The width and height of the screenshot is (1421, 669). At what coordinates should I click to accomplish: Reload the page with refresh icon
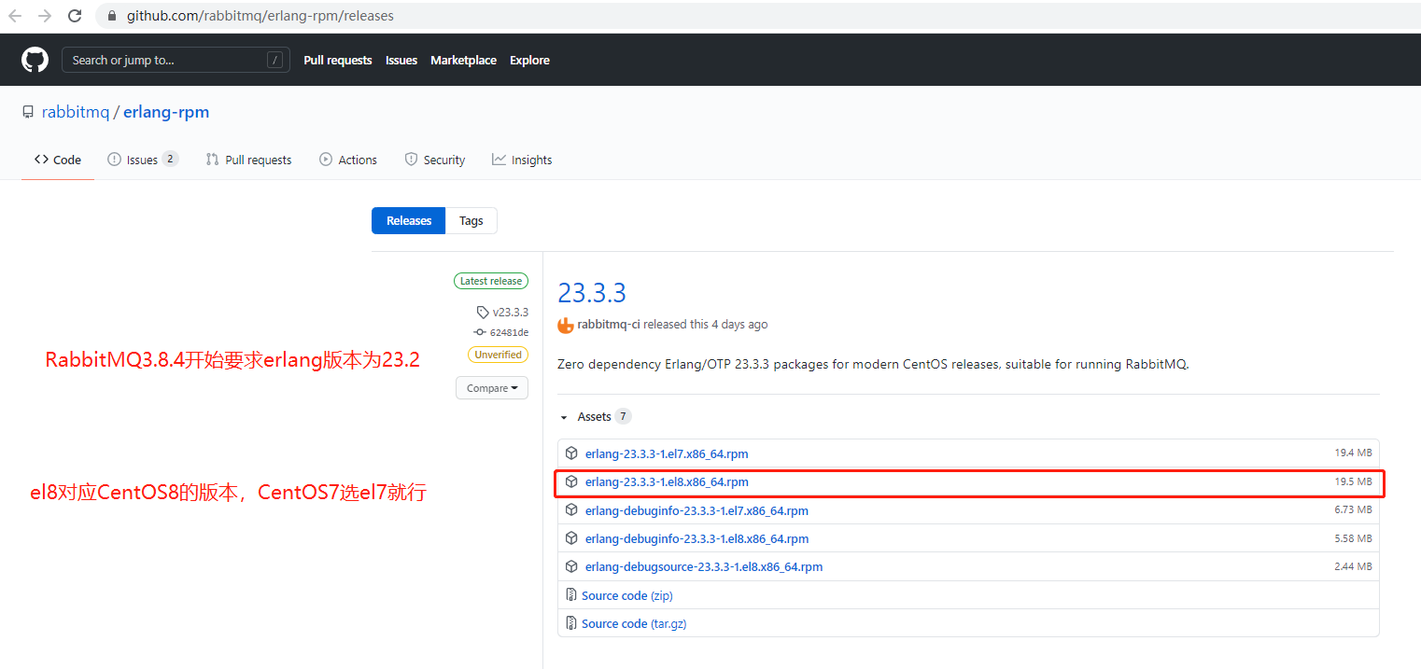click(x=75, y=16)
